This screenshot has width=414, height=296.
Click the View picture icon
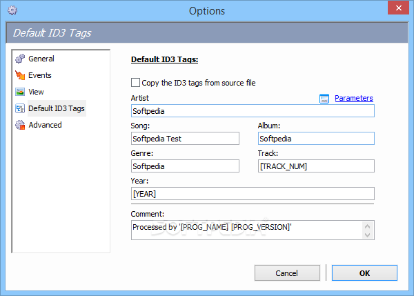(x=20, y=92)
